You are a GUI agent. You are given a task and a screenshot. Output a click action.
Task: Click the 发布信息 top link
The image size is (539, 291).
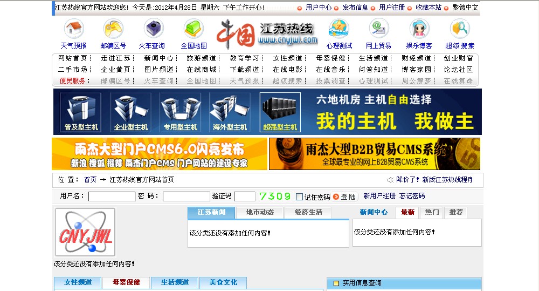(355, 7)
